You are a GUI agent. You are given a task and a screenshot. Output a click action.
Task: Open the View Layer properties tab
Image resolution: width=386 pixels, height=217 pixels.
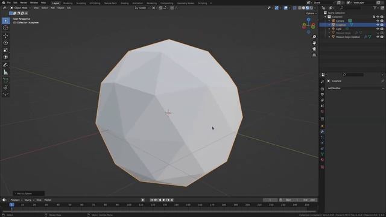[x=322, y=101]
